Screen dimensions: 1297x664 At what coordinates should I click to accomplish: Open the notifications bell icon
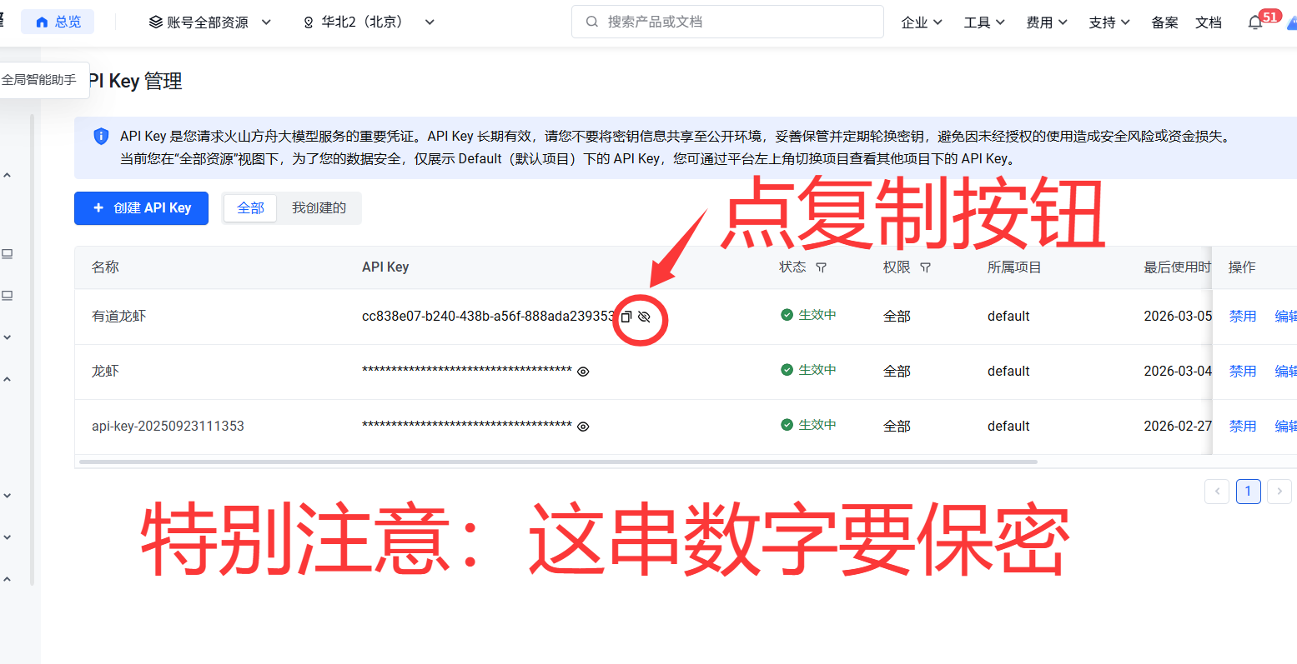point(1254,22)
